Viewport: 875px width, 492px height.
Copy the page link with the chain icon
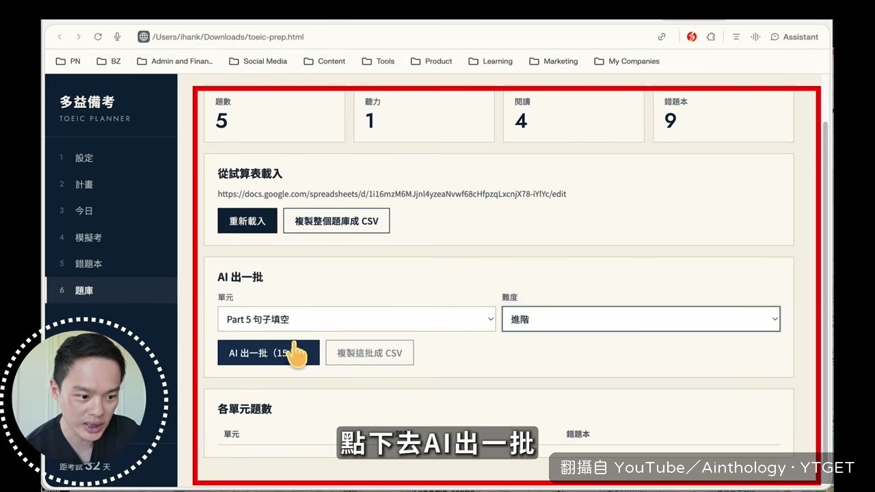click(662, 37)
